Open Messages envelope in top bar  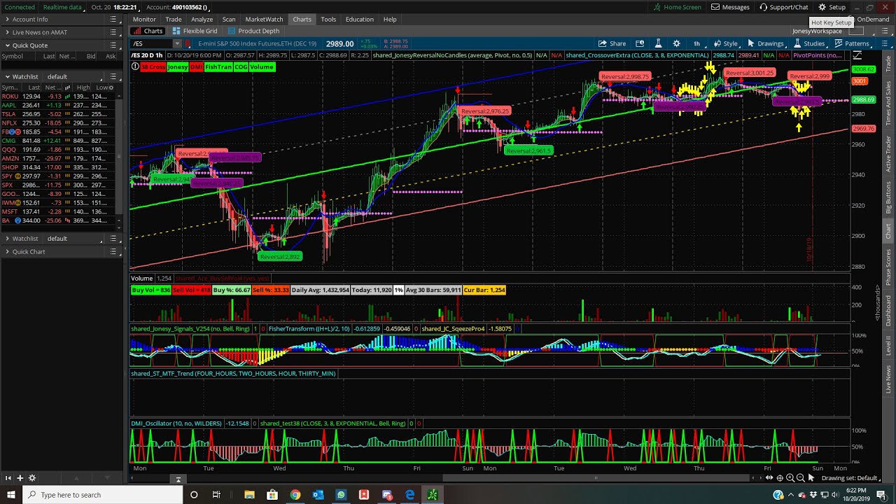[715, 7]
